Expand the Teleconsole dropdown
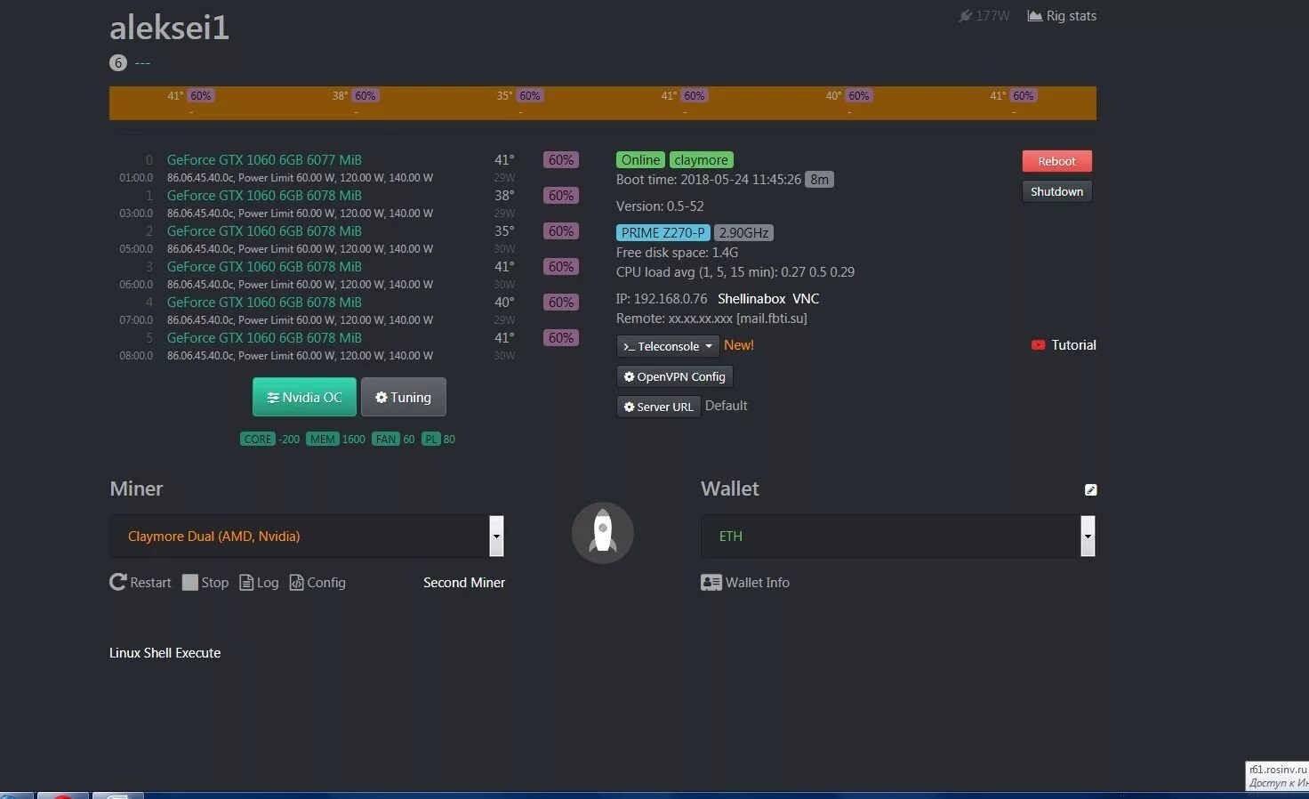This screenshot has width=1309, height=799. 668,346
